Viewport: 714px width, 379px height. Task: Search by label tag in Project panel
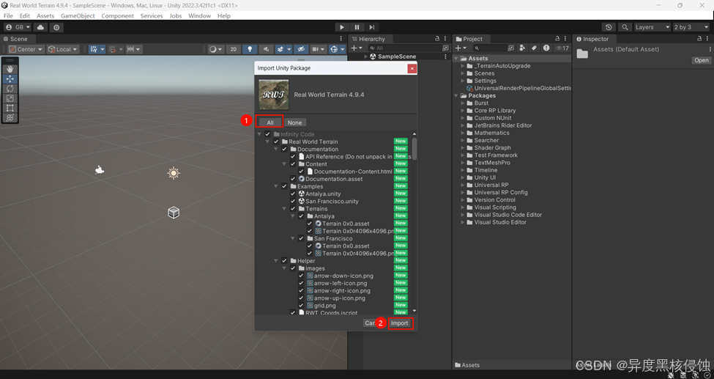coord(534,48)
